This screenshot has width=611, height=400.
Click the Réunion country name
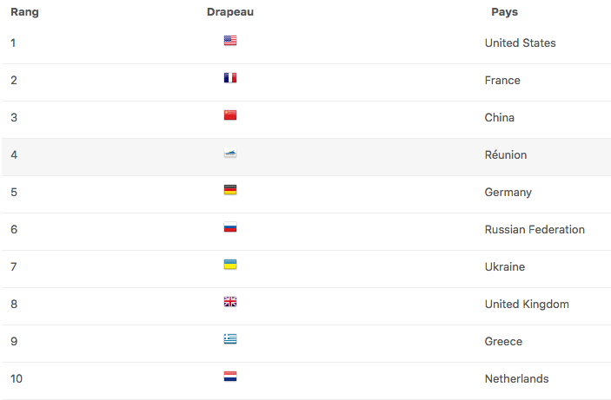505,154
